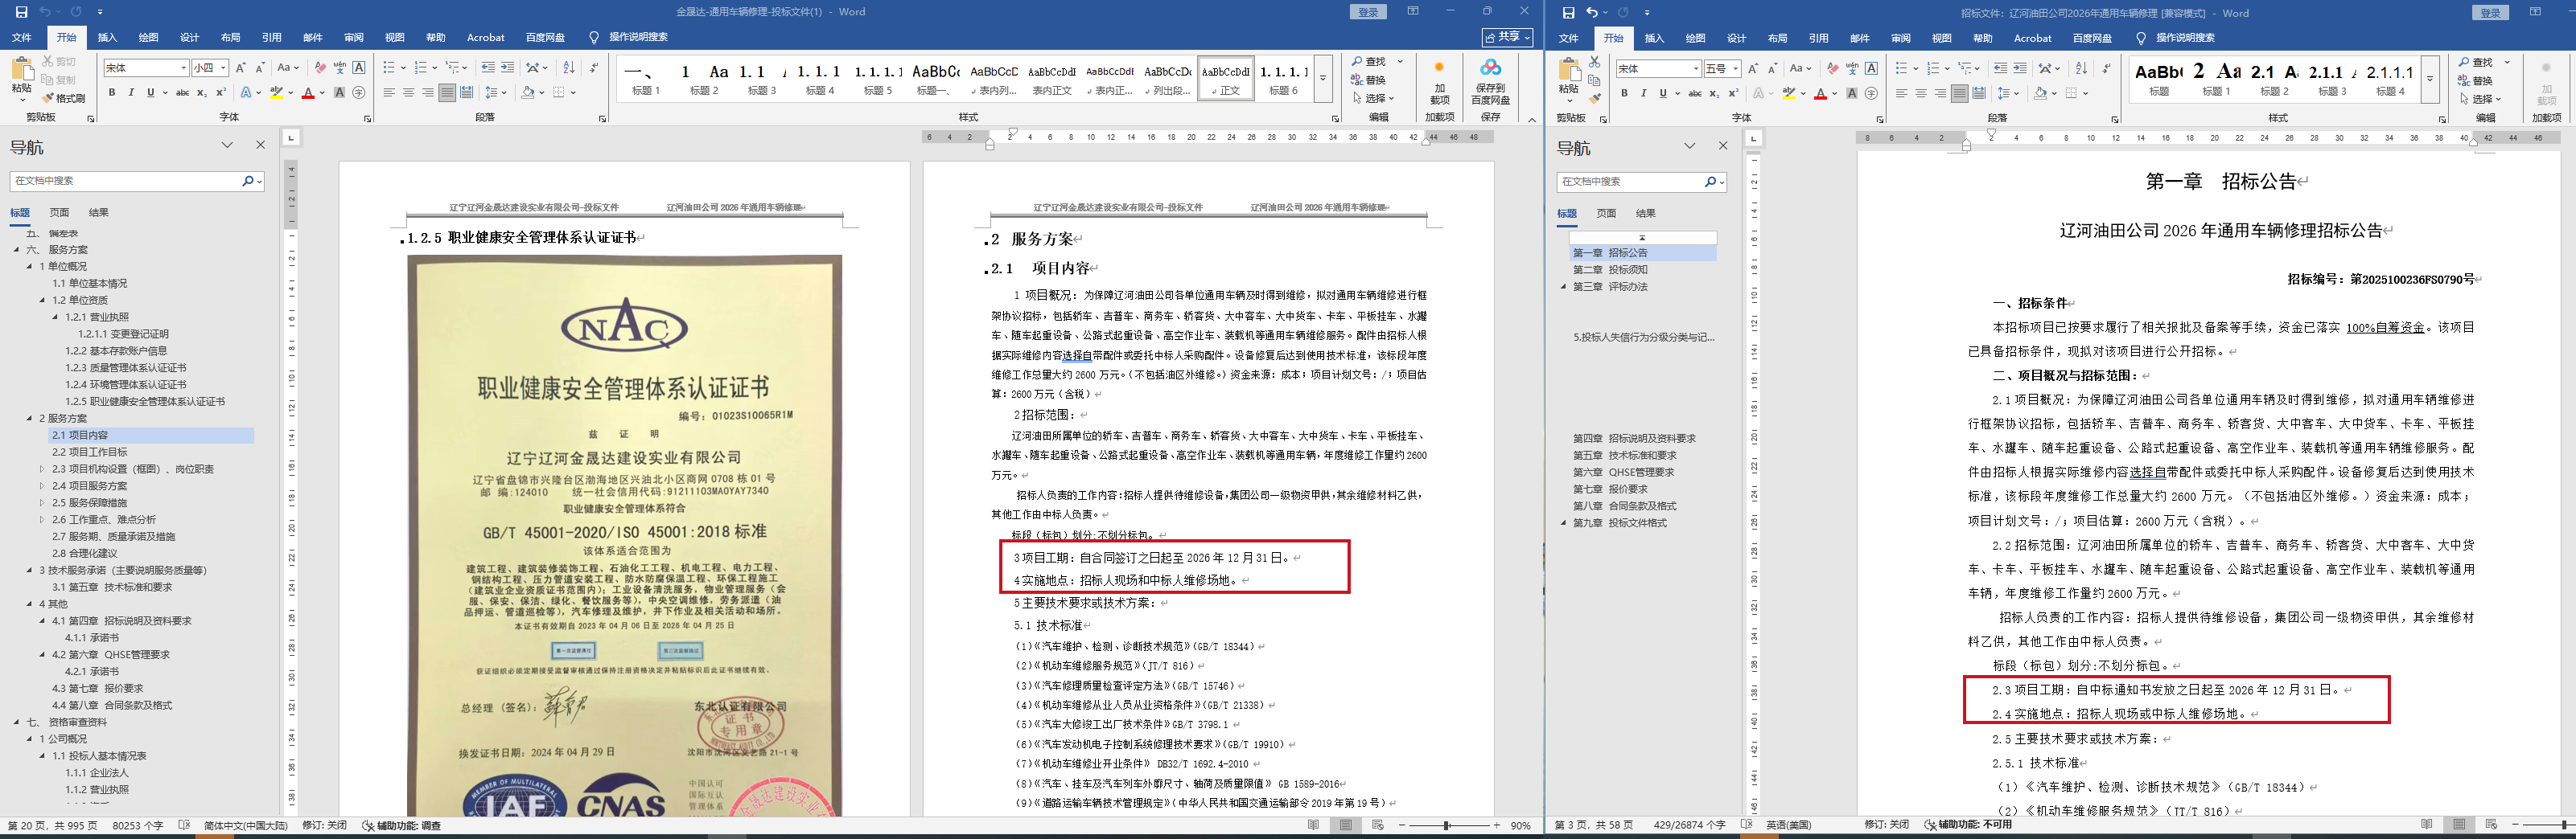Apply strikethrough in left window ribbon
The image size is (2576, 839).
point(182,93)
